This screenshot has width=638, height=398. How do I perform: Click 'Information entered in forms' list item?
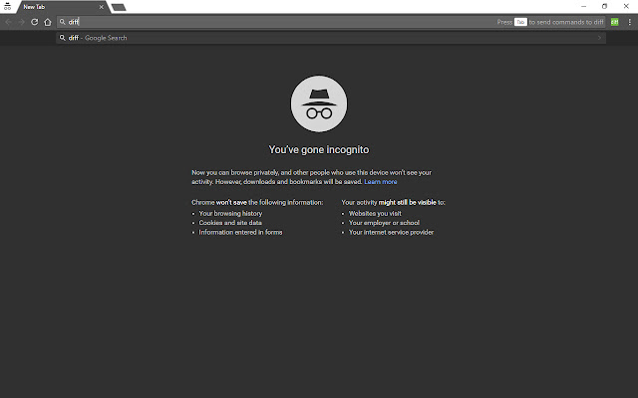click(240, 232)
